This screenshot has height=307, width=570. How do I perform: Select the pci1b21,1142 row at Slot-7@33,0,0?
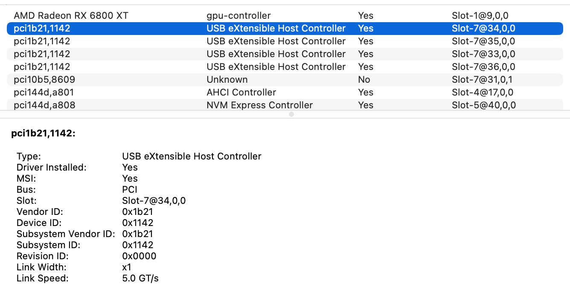(42, 54)
